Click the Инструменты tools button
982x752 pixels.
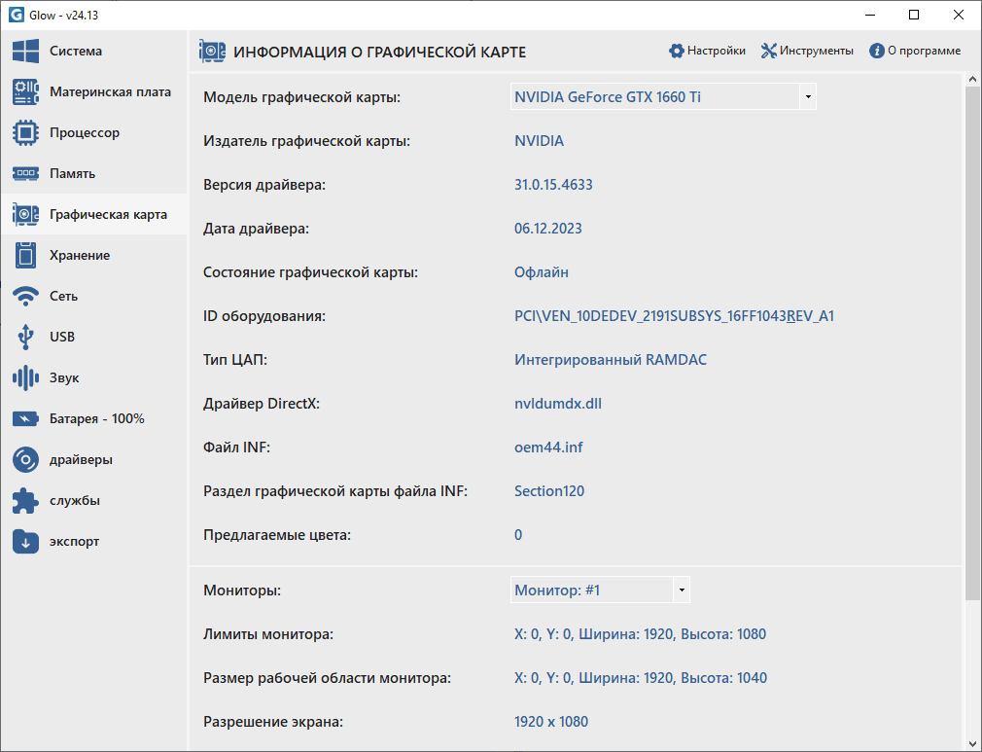[x=807, y=51]
